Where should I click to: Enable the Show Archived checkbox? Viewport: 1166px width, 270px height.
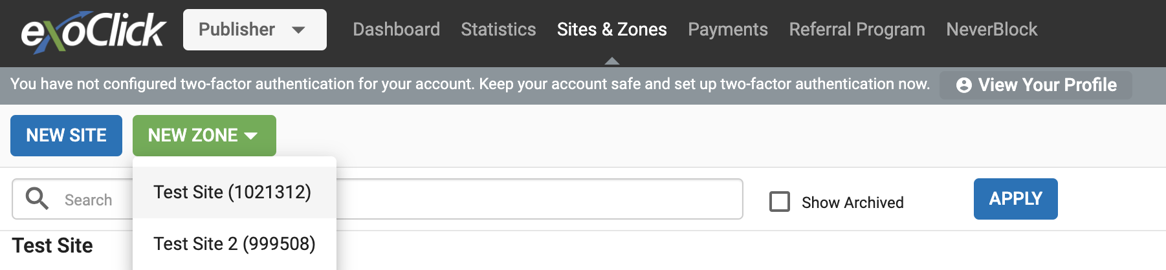(x=780, y=202)
